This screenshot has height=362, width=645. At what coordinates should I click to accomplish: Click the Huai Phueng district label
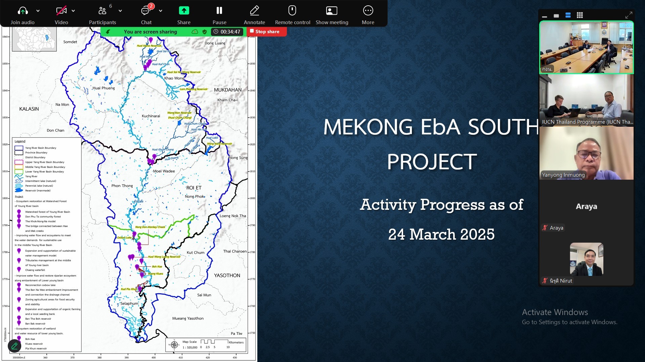[103, 88]
